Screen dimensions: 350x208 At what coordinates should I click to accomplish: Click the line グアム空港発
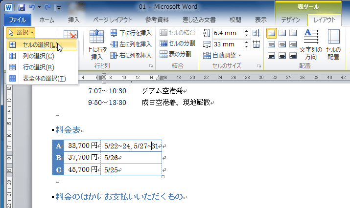[163, 91]
